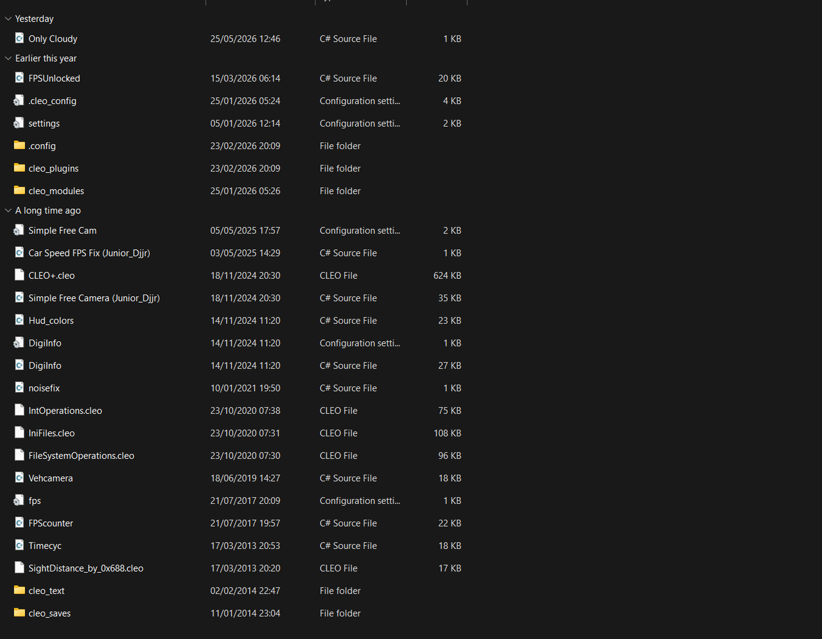Click the IniFiles.cleo file icon
This screenshot has height=639, width=822.
coord(19,433)
